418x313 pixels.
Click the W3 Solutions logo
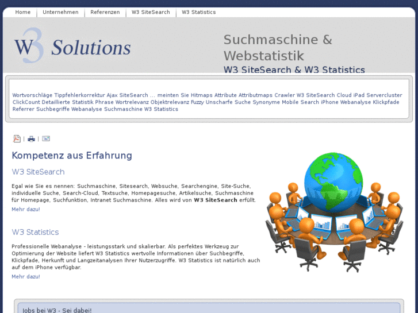72,45
